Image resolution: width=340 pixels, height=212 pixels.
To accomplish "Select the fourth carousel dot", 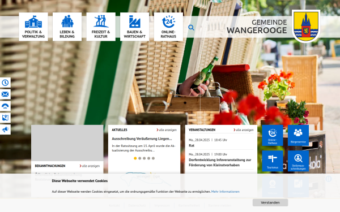I will click(x=148, y=158).
